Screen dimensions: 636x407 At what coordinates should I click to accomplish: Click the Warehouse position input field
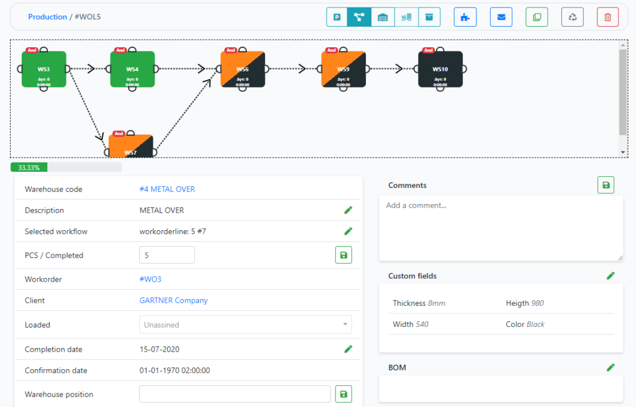pyautogui.click(x=235, y=394)
